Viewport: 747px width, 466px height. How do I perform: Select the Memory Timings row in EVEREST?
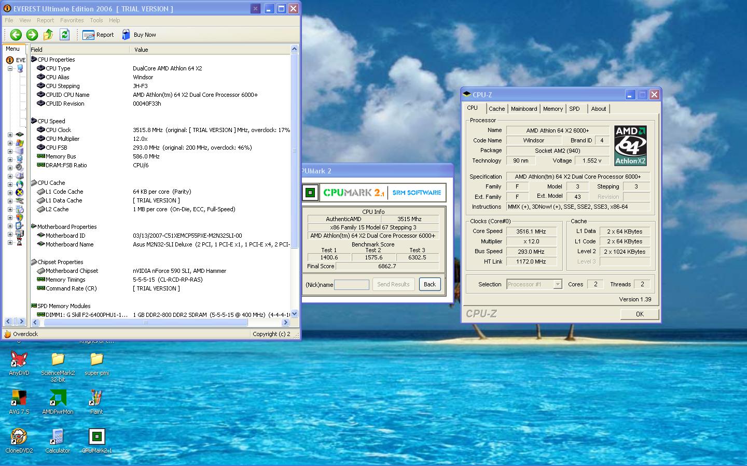pyautogui.click(x=160, y=280)
